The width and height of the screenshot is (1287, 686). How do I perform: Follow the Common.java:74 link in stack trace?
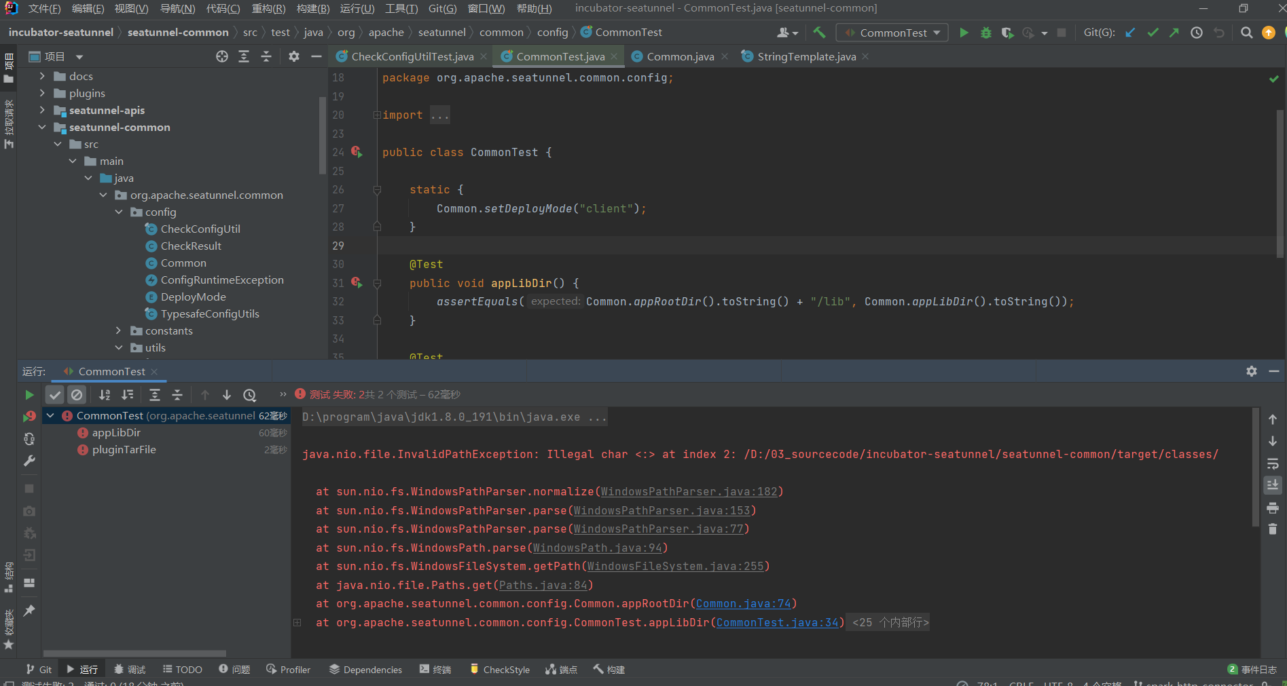743,603
